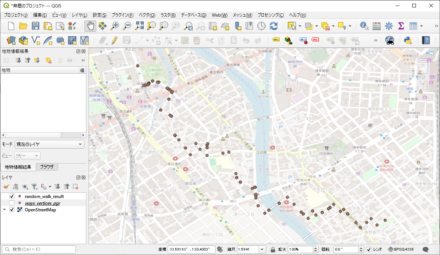The width and height of the screenshot is (440, 255).
Task: Open the field statistics Sigma tool
Action: coord(401,26)
